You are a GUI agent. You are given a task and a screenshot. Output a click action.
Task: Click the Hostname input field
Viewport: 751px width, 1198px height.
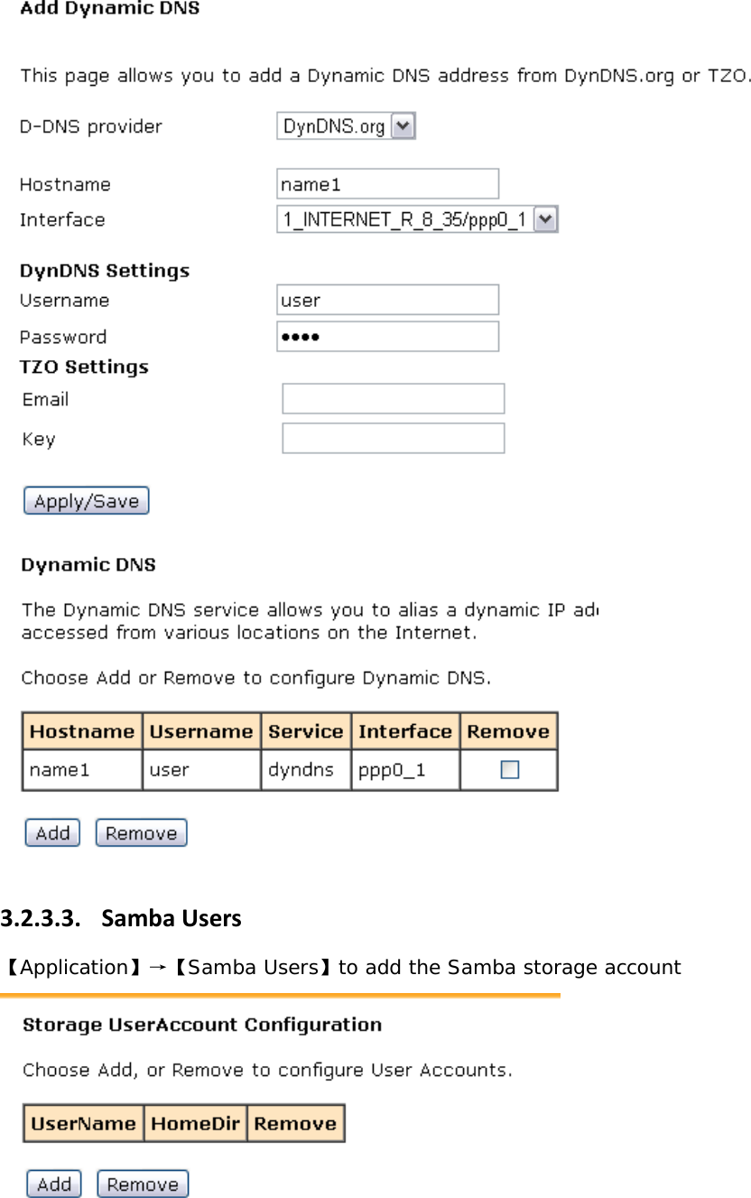[x=388, y=183]
